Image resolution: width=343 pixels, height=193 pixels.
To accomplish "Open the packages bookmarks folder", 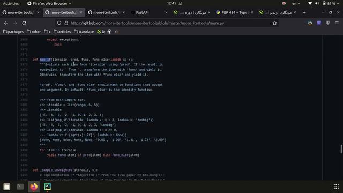I will (13, 32).
